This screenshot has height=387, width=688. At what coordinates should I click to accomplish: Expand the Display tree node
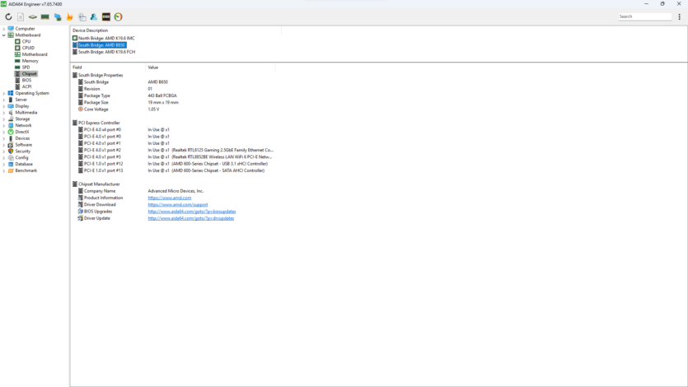pos(4,106)
